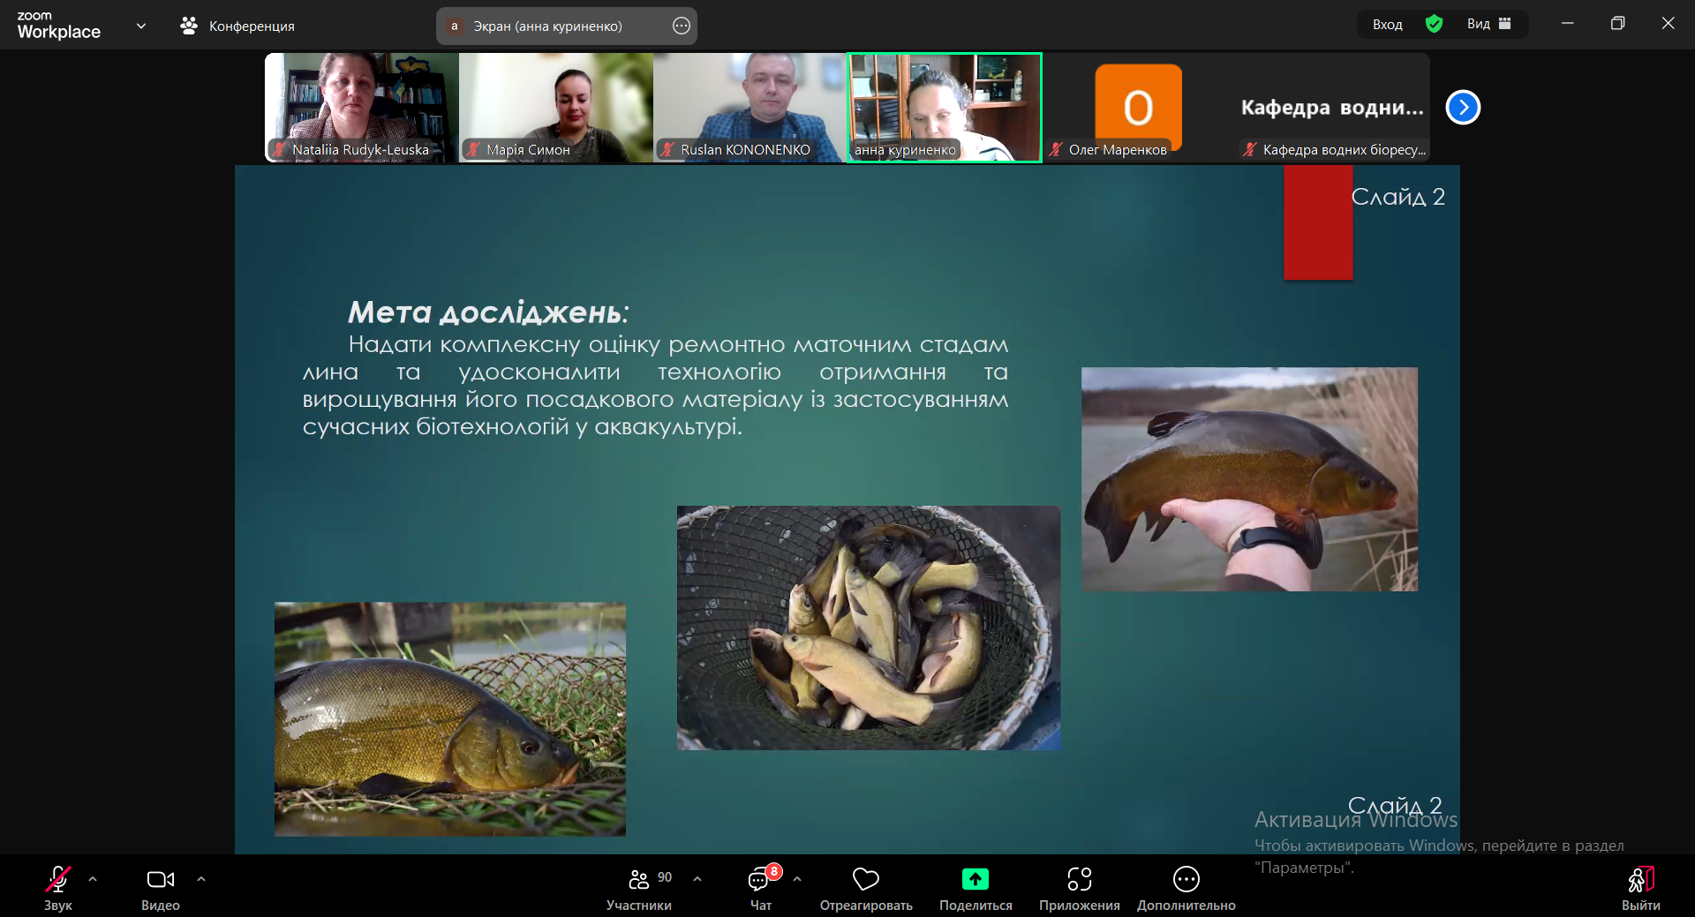Select Ruslan KONONENKO video thumbnail
Screen dimensions: 1695x917
pyautogui.click(x=750, y=108)
